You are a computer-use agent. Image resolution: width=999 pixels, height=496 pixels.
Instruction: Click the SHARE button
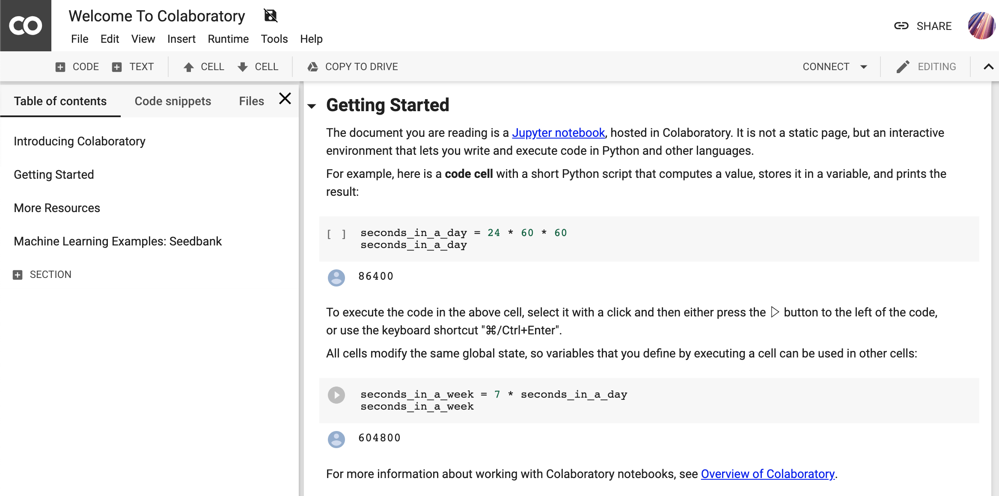(x=923, y=26)
